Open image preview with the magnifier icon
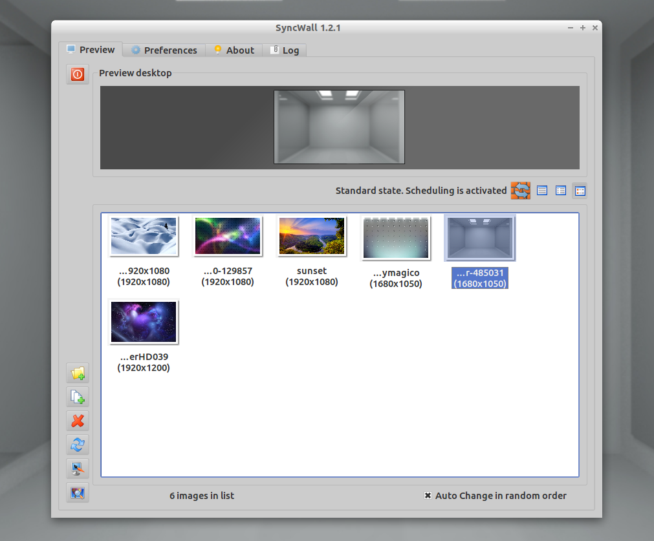 point(77,493)
